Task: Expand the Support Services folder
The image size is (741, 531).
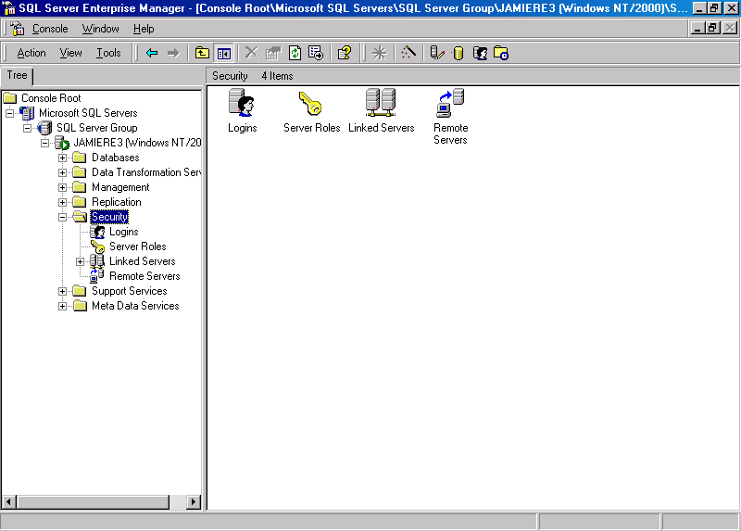Action: click(62, 291)
